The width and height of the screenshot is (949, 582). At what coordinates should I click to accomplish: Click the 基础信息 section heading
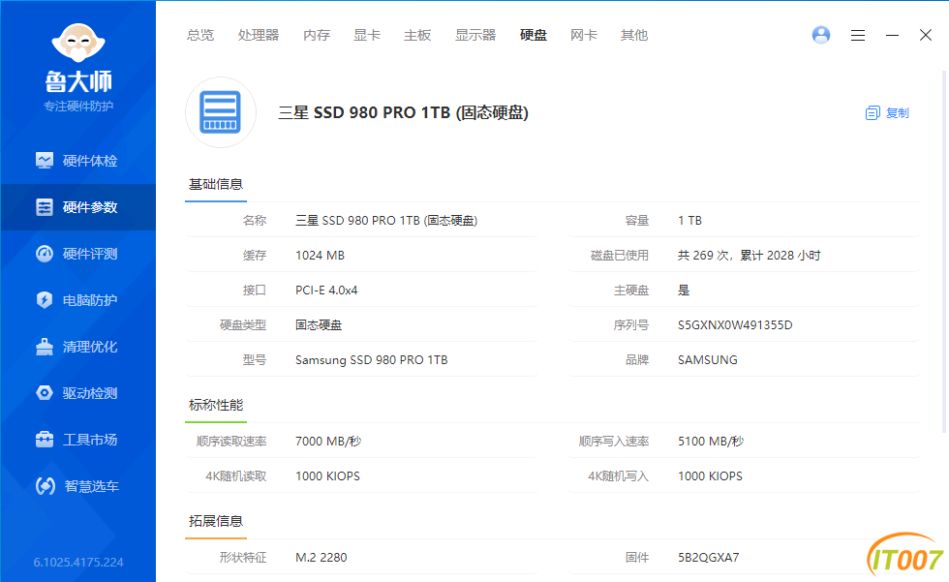click(x=215, y=185)
